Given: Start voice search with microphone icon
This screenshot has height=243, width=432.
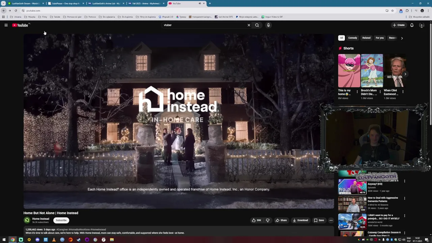Looking at the screenshot, I should coord(268,25).
